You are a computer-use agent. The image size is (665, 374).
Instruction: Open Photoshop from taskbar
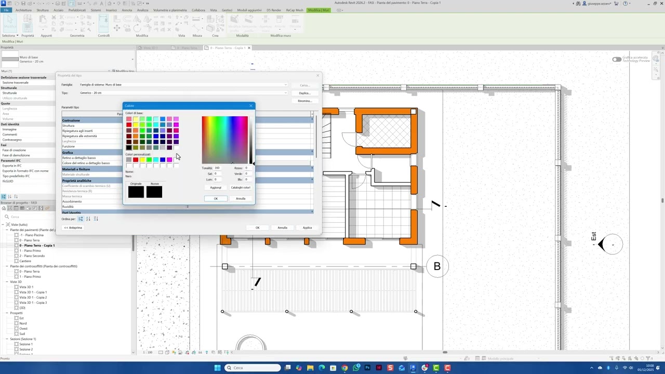(x=367, y=368)
